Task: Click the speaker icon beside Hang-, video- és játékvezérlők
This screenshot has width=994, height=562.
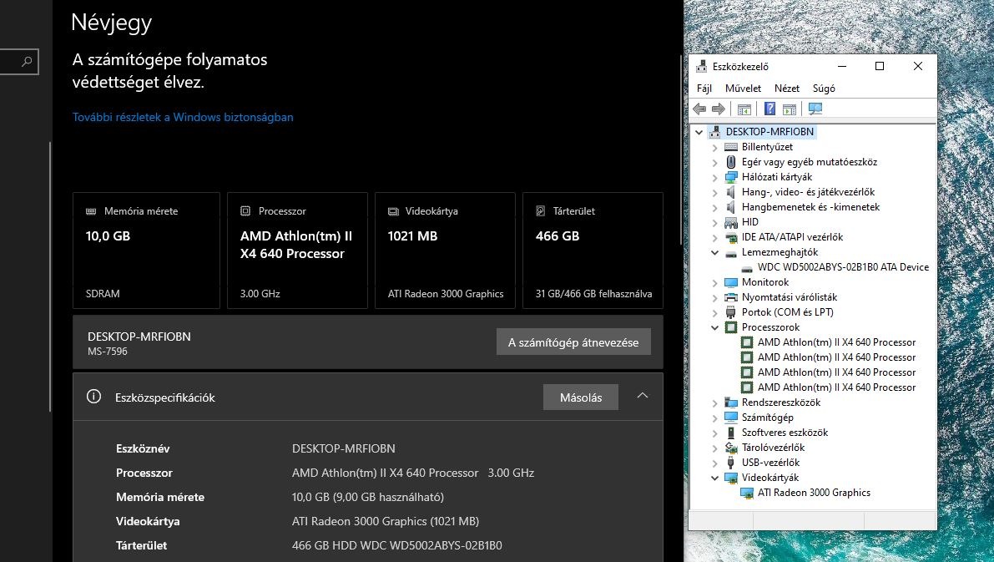Action: tap(731, 192)
